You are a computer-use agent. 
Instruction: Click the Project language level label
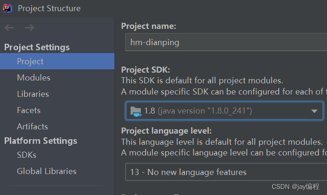[166, 131]
